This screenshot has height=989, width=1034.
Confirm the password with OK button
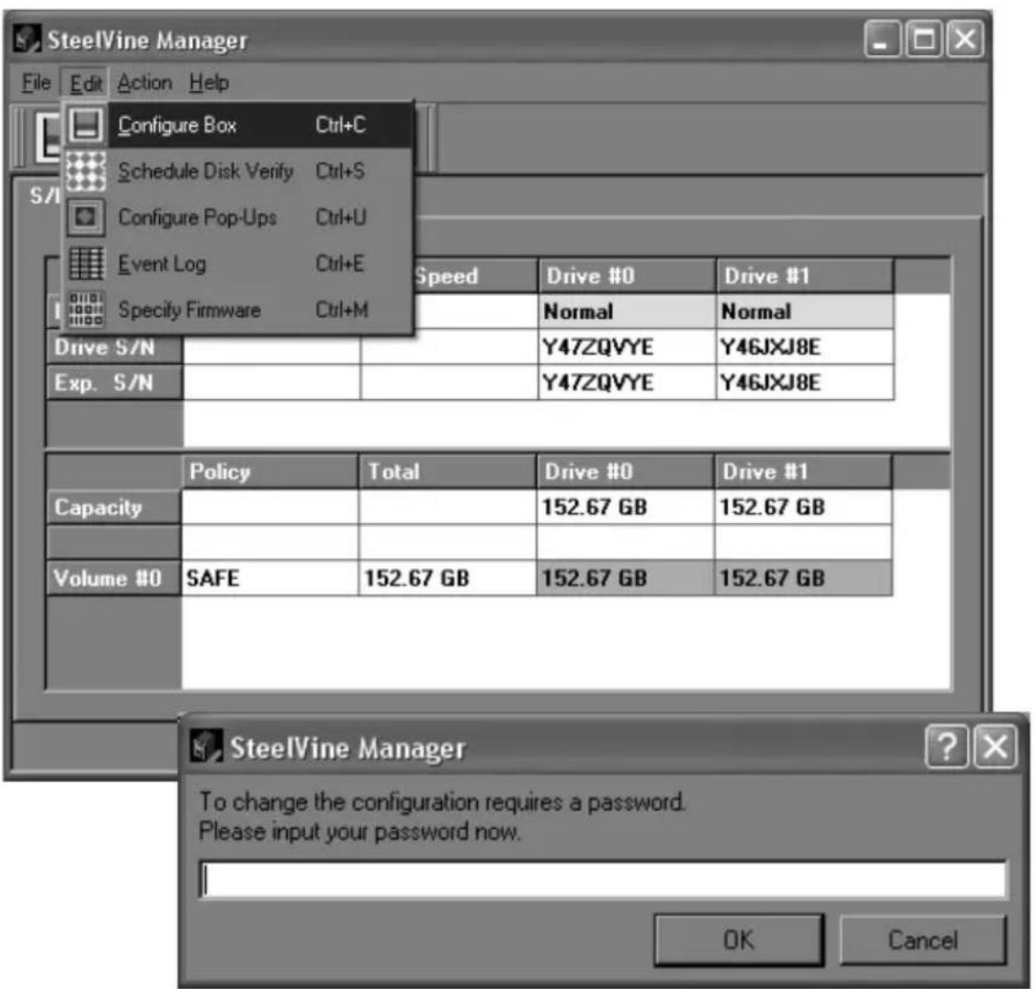pyautogui.click(x=739, y=940)
